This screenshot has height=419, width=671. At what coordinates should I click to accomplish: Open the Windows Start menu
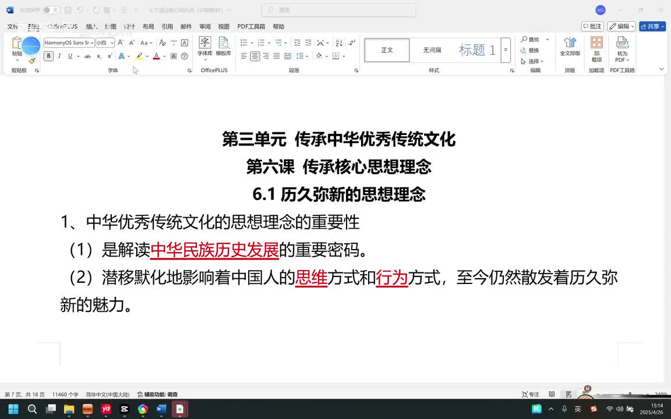(x=13, y=409)
